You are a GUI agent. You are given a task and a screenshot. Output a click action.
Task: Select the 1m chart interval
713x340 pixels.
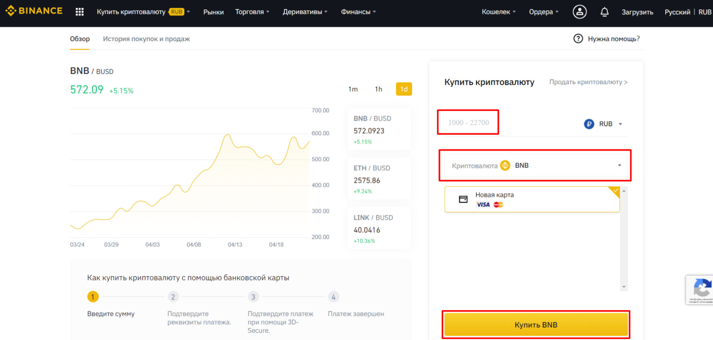pyautogui.click(x=353, y=89)
